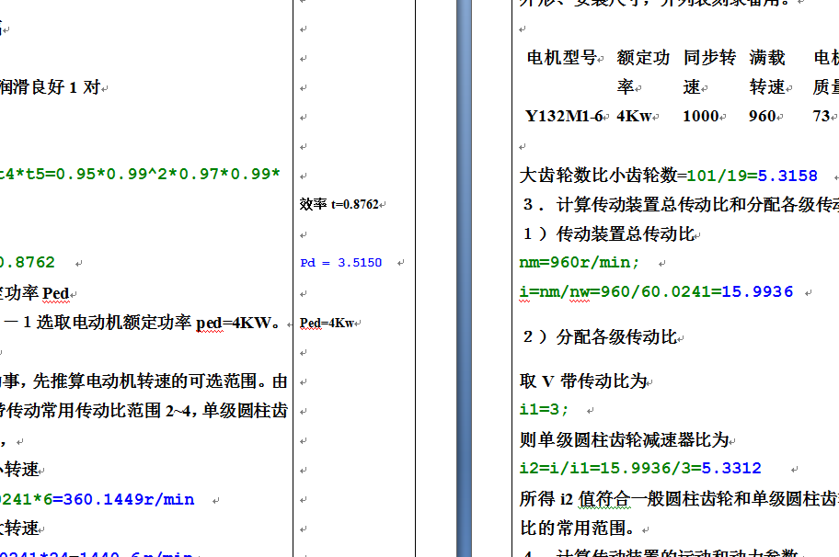Viewport: 839px width, 557px height.
Task: Click the heading 1）传动装置总传动比
Action: (x=608, y=233)
